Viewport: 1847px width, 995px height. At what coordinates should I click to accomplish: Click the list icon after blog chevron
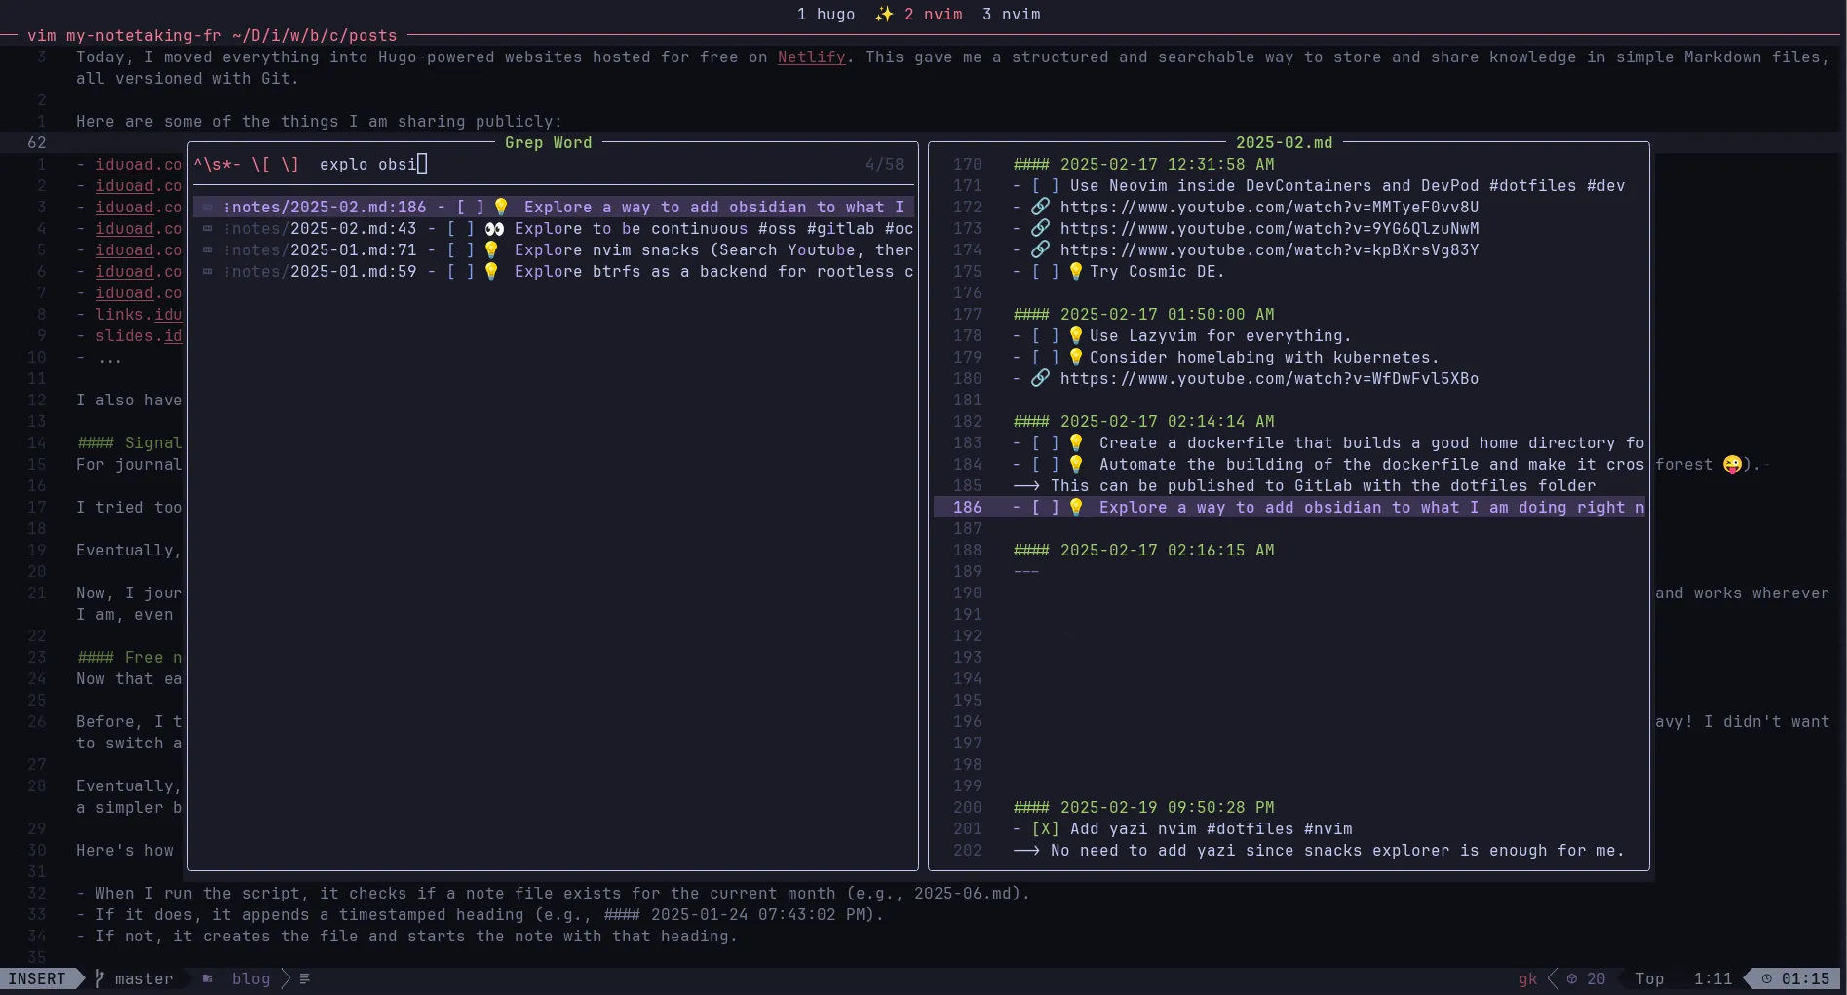click(x=304, y=978)
